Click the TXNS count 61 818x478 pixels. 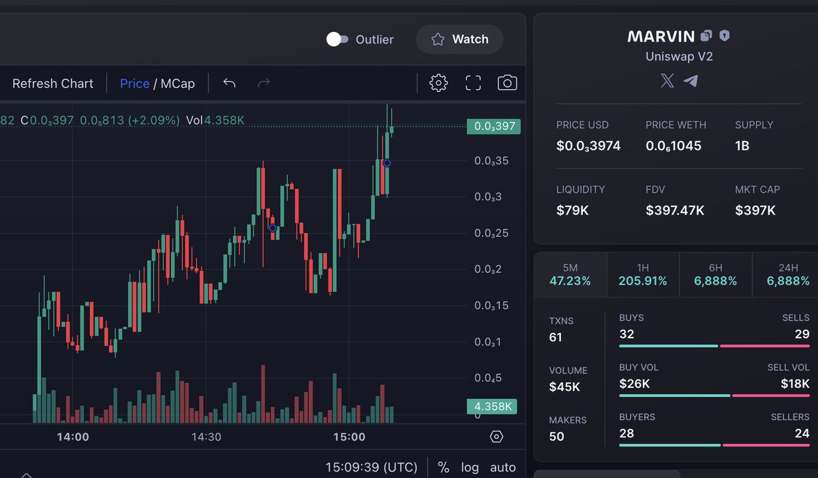556,337
